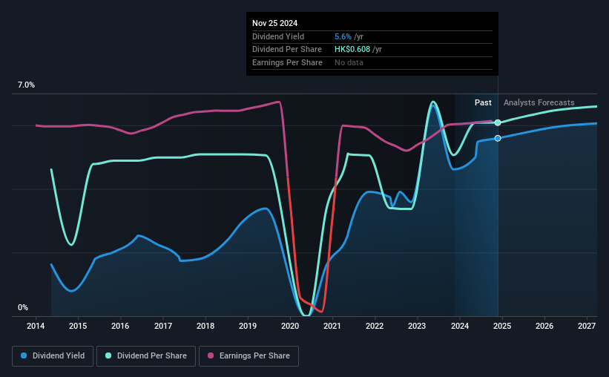Click the 2023 x-axis label
The image size is (609, 377).
[x=417, y=326]
